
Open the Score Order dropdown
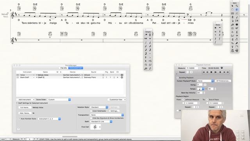[59, 99]
